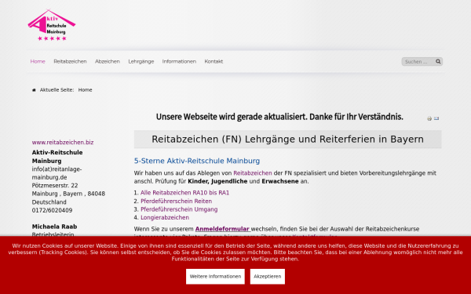Viewport: 471px width, 294px height.
Task: Open Alle Reitabzeichen RA10 bis RA1 link
Action: click(184, 193)
